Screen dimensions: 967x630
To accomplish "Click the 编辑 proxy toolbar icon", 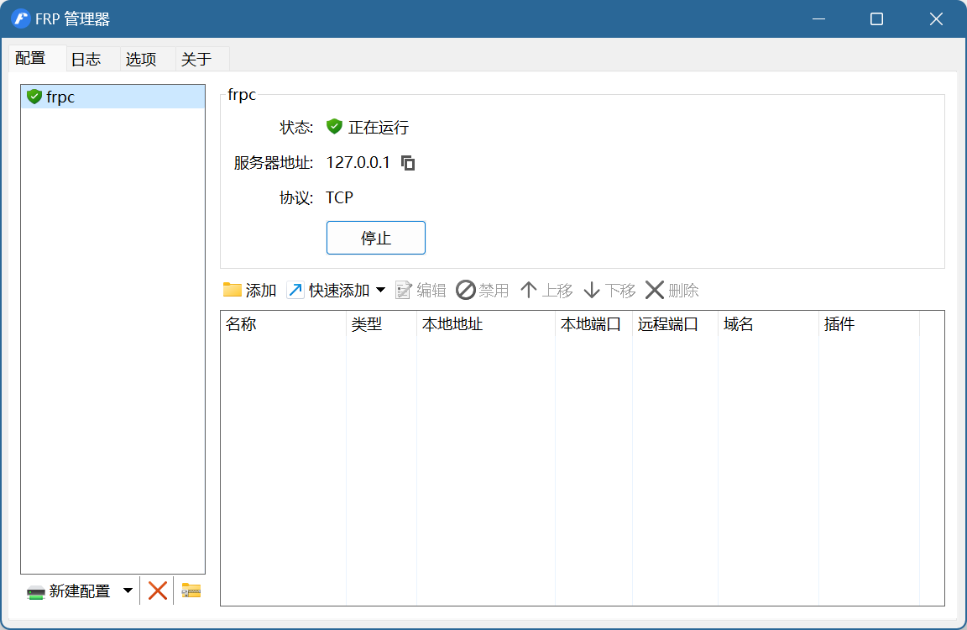I will (x=404, y=291).
